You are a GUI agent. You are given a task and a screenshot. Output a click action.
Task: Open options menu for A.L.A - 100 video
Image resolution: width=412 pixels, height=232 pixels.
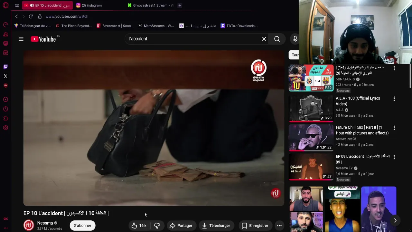tap(394, 99)
